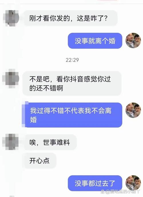Select the blue bubble 没事都过去了
The width and height of the screenshot is (143, 197).
pyautogui.click(x=95, y=183)
